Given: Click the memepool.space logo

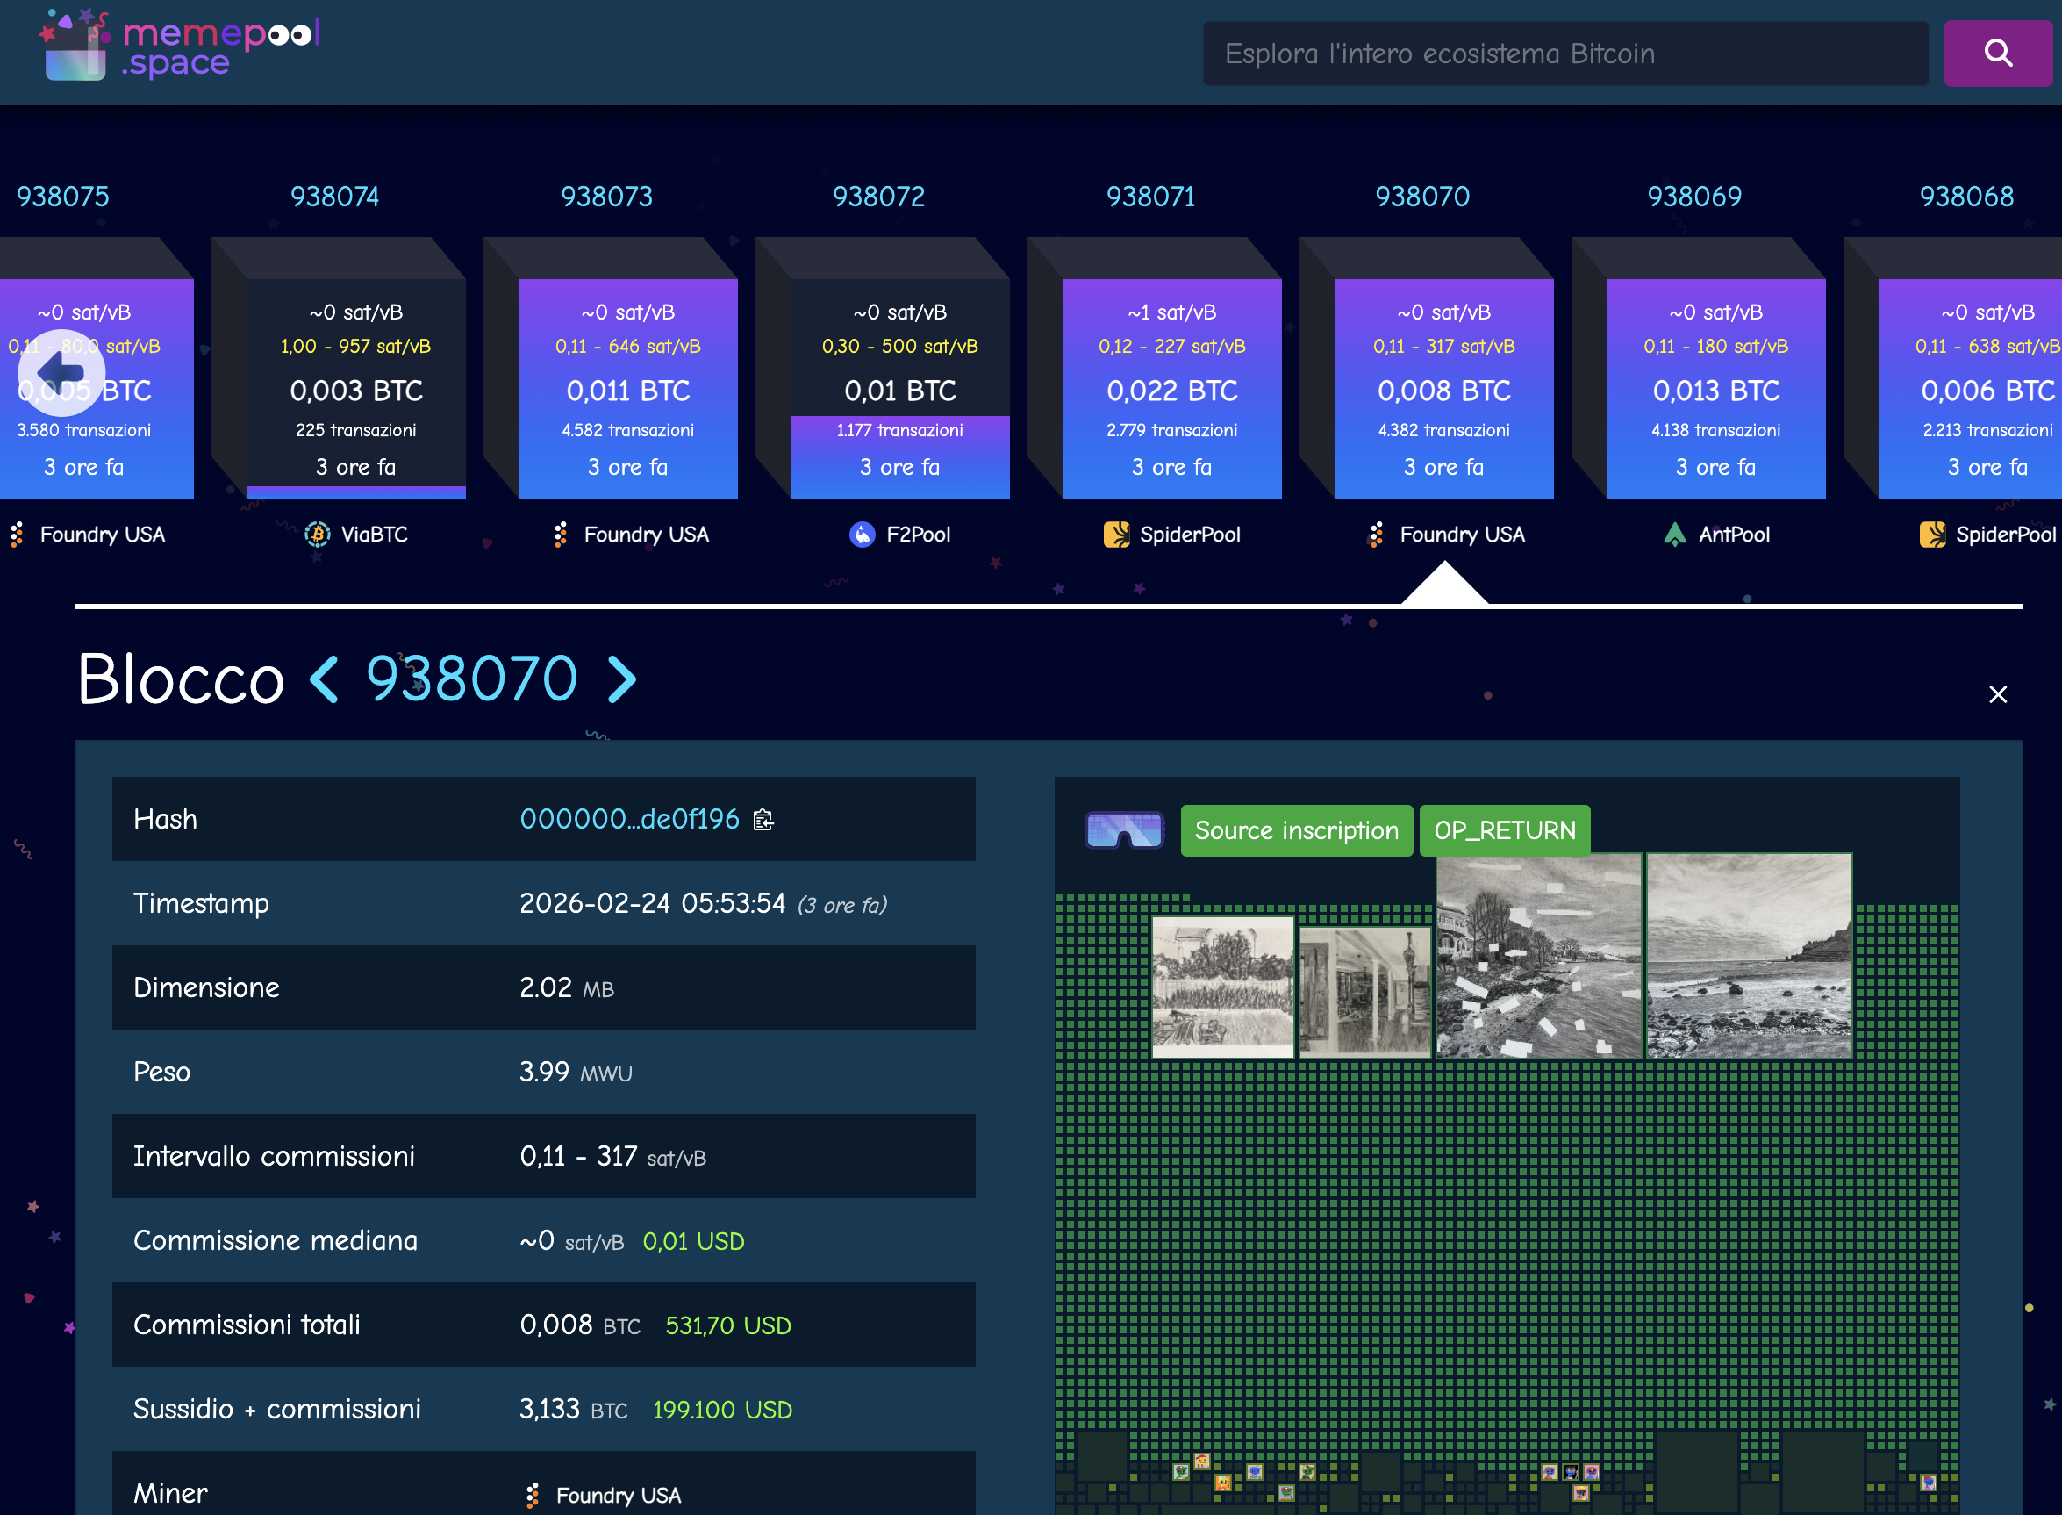Looking at the screenshot, I should coord(179,46).
